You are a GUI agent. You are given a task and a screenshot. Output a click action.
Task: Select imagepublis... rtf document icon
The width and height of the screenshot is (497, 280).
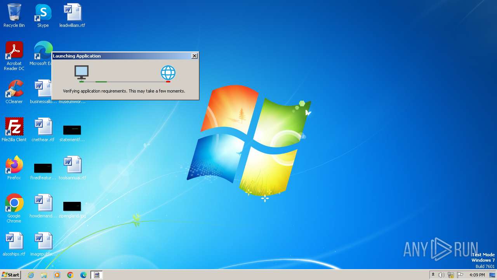pyautogui.click(x=43, y=244)
